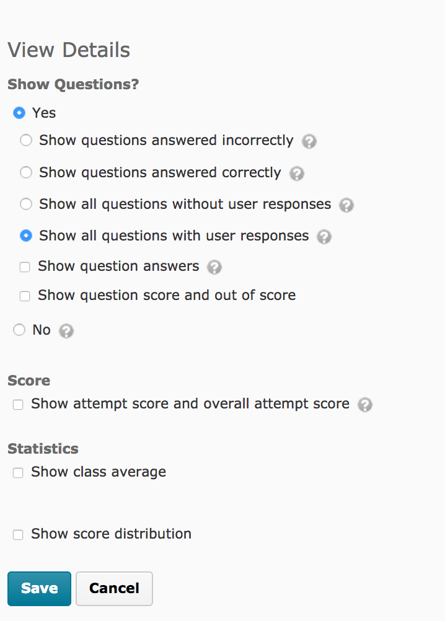The image size is (445, 621).
Task: Open help for 'questions with user responses'
Action: tap(324, 237)
